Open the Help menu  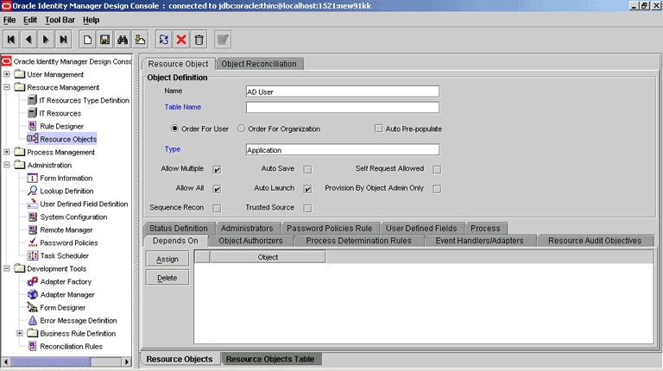[x=91, y=20]
